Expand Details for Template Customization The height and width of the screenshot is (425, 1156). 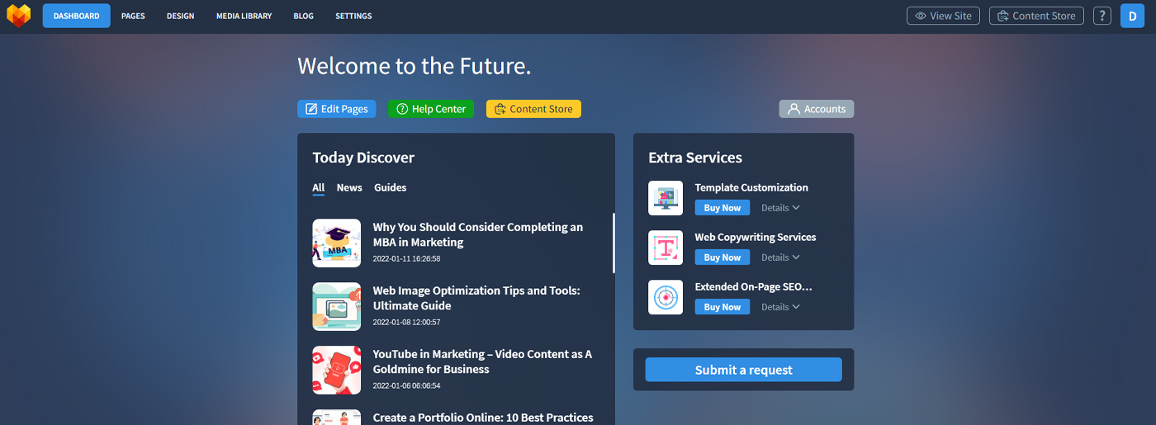780,208
